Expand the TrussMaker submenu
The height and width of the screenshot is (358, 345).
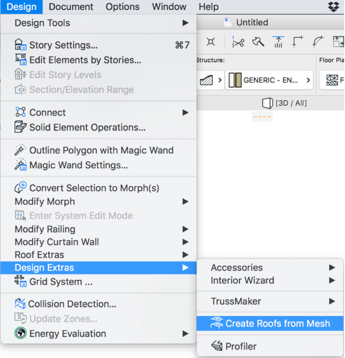tap(270, 301)
